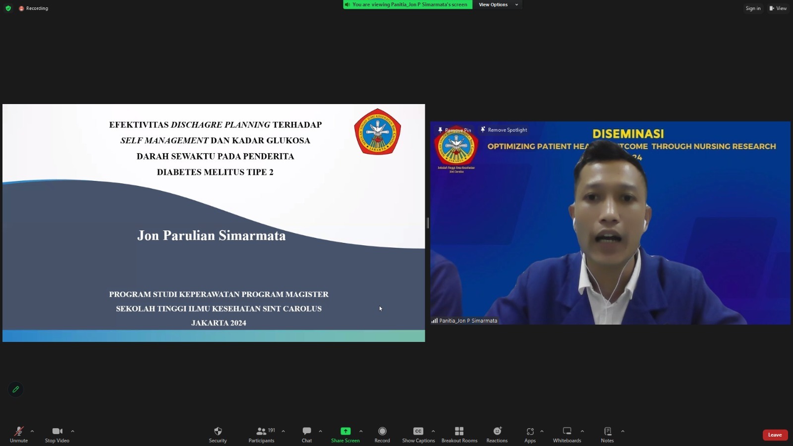
Task: Click the green annotation pencil icon
Action: pyautogui.click(x=16, y=390)
